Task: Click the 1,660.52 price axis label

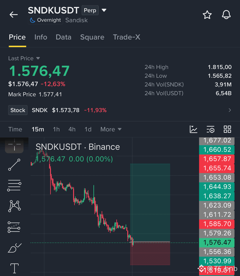Action: [x=217, y=150]
